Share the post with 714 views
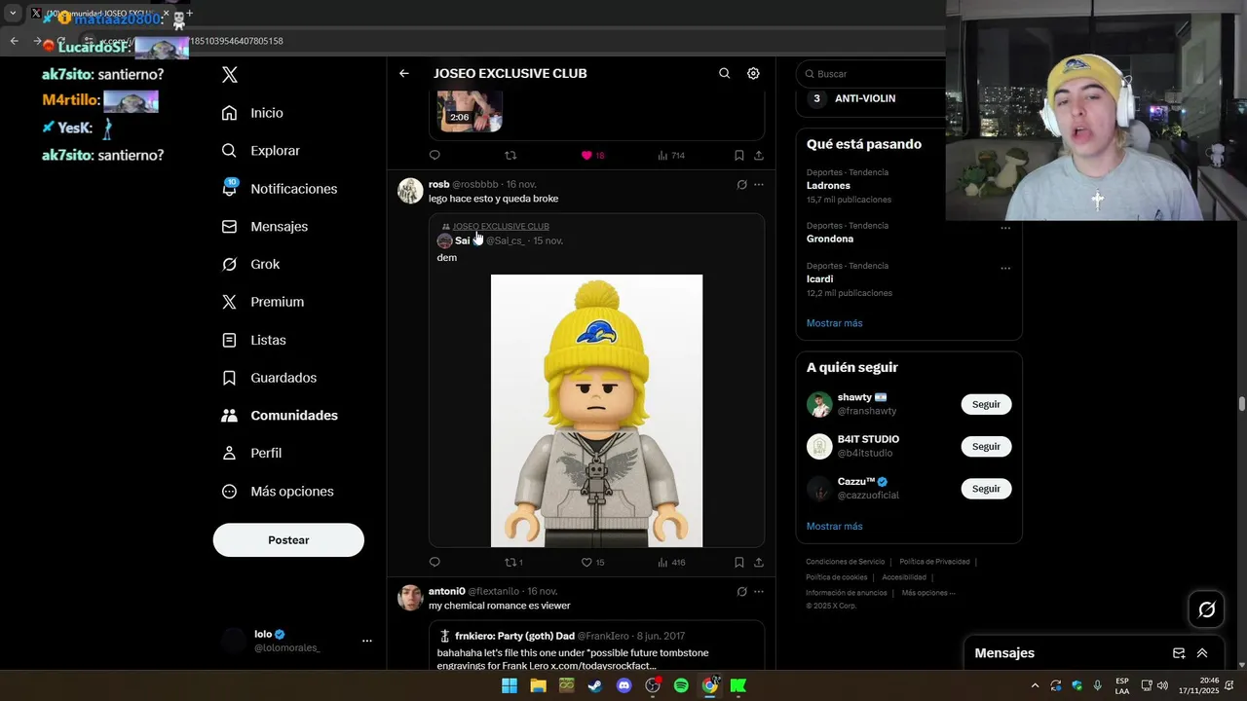Image resolution: width=1247 pixels, height=701 pixels. [759, 155]
